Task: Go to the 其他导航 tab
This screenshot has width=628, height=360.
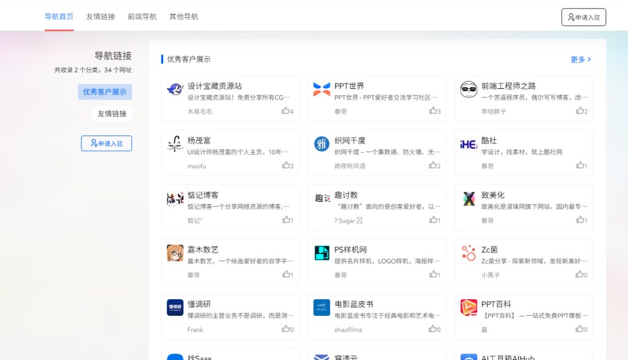Action: tap(184, 17)
